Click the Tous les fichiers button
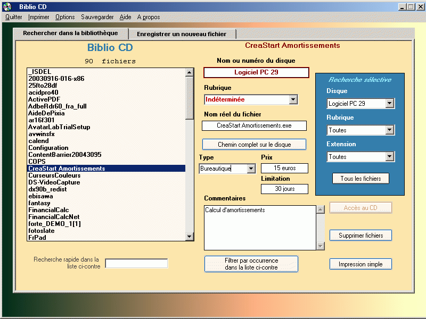Screen dimensions: 426x319 361,179
